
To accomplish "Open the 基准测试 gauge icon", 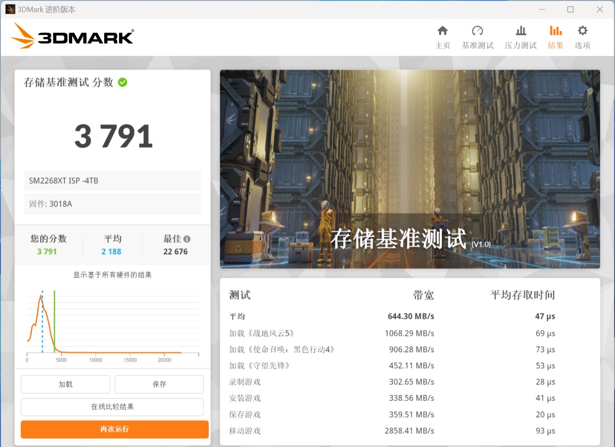I will tap(477, 31).
